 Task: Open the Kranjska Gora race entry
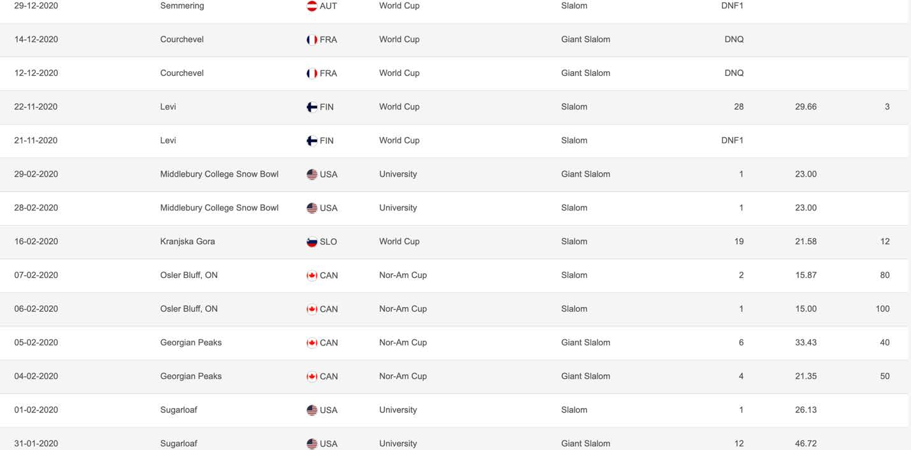click(x=454, y=242)
